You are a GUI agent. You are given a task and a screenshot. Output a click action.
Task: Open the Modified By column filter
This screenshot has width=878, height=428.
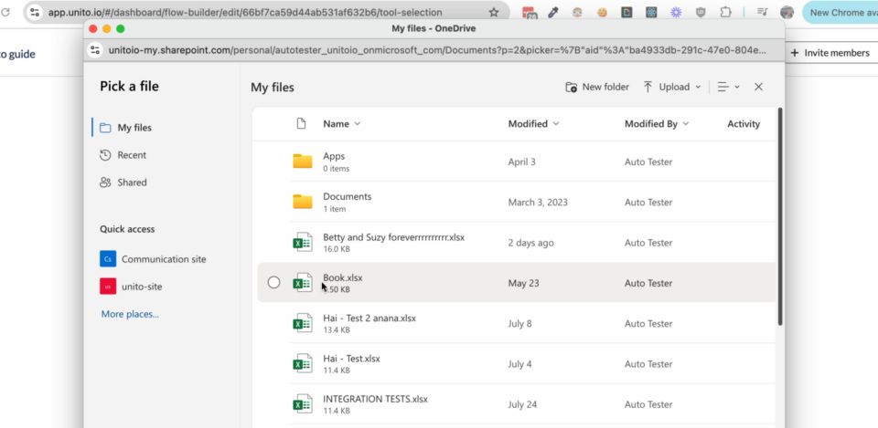click(x=656, y=124)
